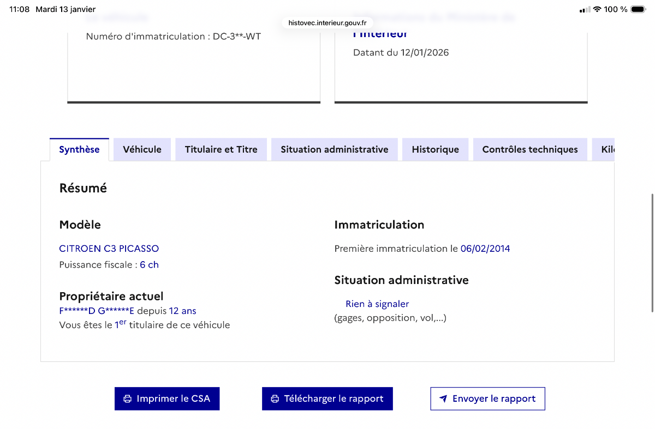The height and width of the screenshot is (429, 655).
Task: Open the Historique tab
Action: [x=435, y=149]
